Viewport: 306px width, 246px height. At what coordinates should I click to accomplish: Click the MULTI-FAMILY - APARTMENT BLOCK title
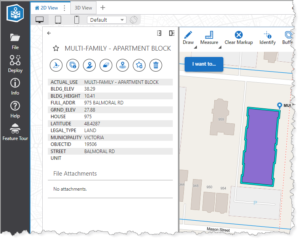[x=118, y=48]
